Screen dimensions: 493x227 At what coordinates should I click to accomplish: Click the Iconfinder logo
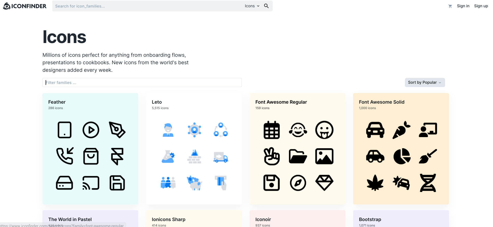click(x=25, y=6)
